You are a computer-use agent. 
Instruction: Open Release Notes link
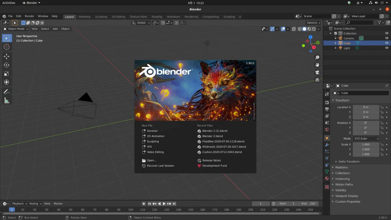pyautogui.click(x=211, y=160)
